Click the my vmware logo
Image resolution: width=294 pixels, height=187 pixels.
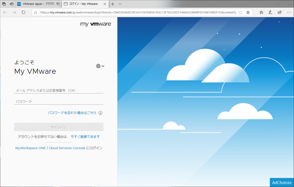click(x=96, y=24)
